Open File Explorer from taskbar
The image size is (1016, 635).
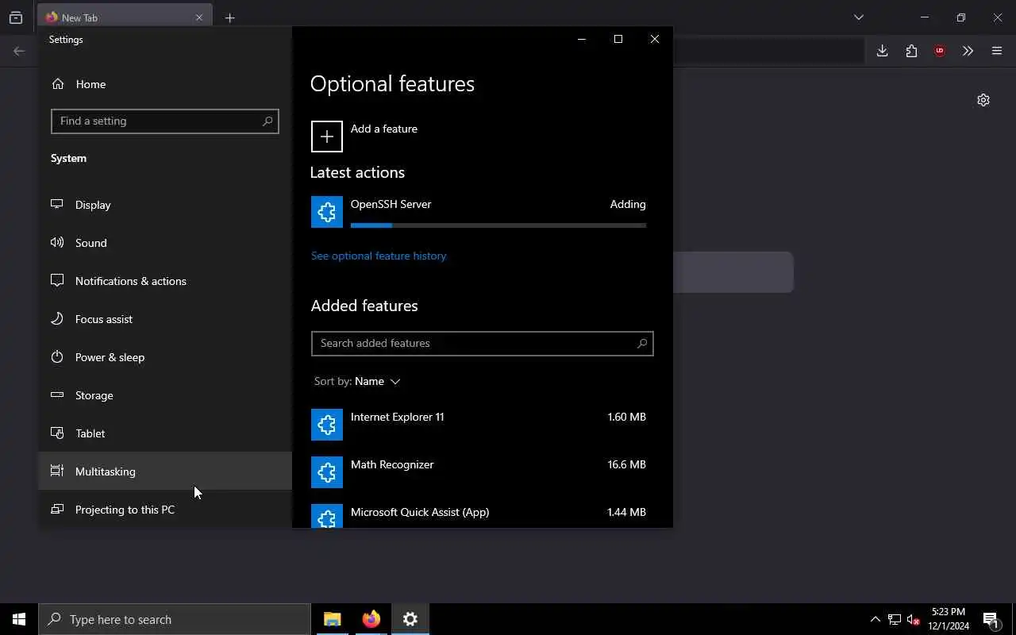333,619
